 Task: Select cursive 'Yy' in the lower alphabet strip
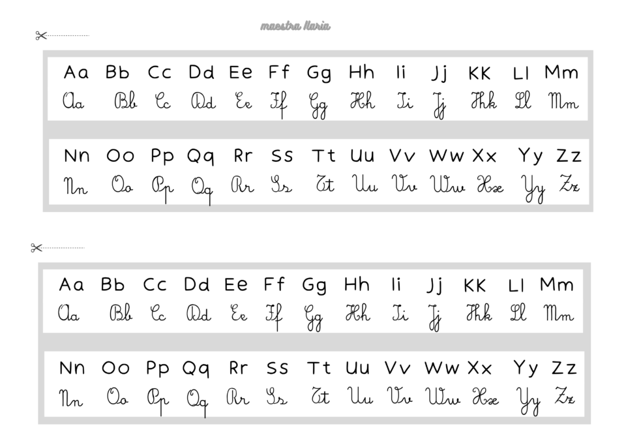click(x=528, y=399)
